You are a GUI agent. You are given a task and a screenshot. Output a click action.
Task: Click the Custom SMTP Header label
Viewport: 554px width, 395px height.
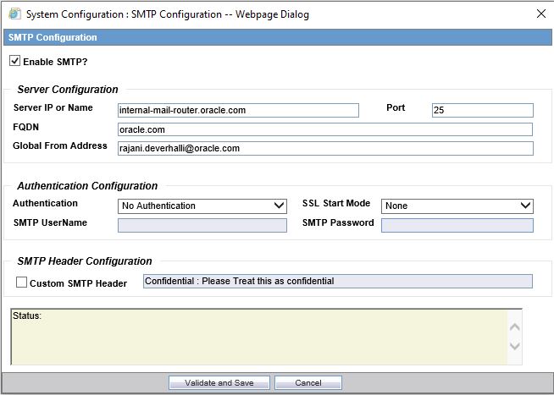pyautogui.click(x=78, y=283)
